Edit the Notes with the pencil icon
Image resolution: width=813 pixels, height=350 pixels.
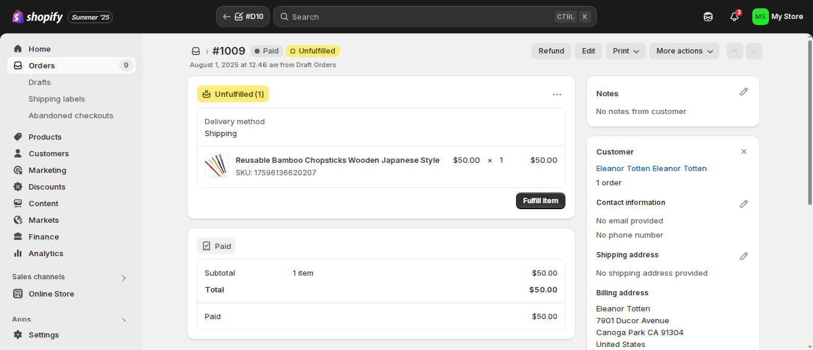coord(744,92)
